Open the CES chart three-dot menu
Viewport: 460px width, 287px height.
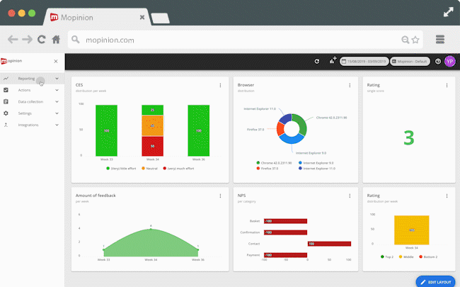click(x=220, y=86)
